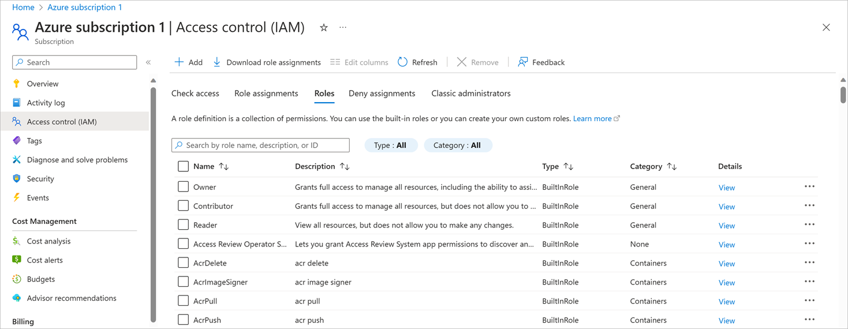Image resolution: width=848 pixels, height=329 pixels.
Task: Open the Category : All filter
Action: coord(458,145)
